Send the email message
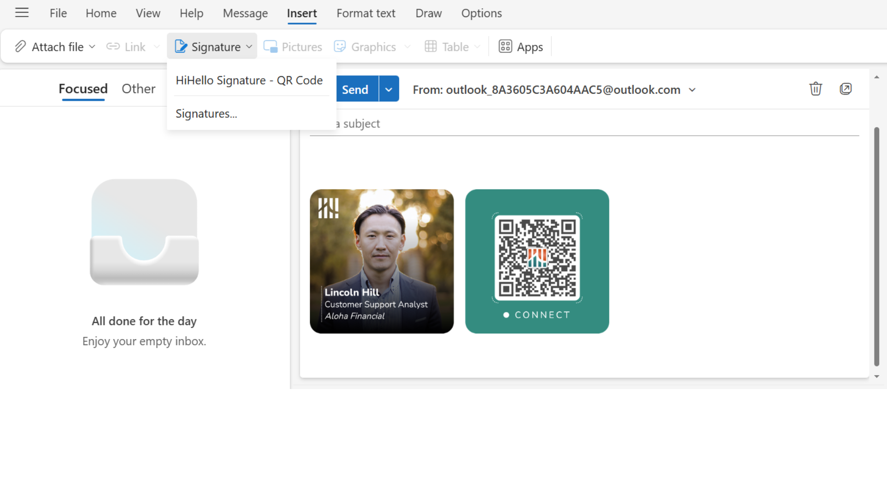Viewport: 887px width, 499px height. (355, 89)
